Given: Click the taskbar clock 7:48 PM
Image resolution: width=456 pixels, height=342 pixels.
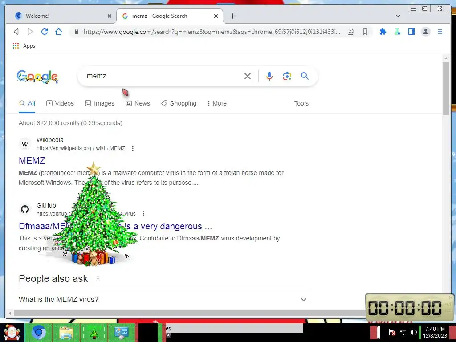Looking at the screenshot, I should point(435,332).
